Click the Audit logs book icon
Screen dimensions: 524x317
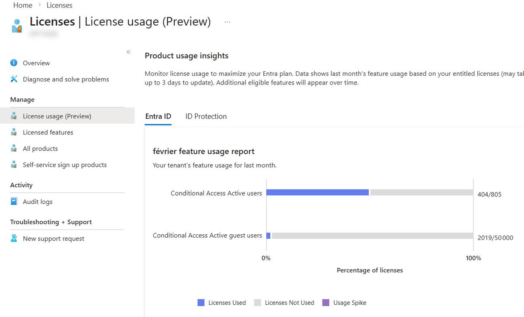click(x=14, y=202)
